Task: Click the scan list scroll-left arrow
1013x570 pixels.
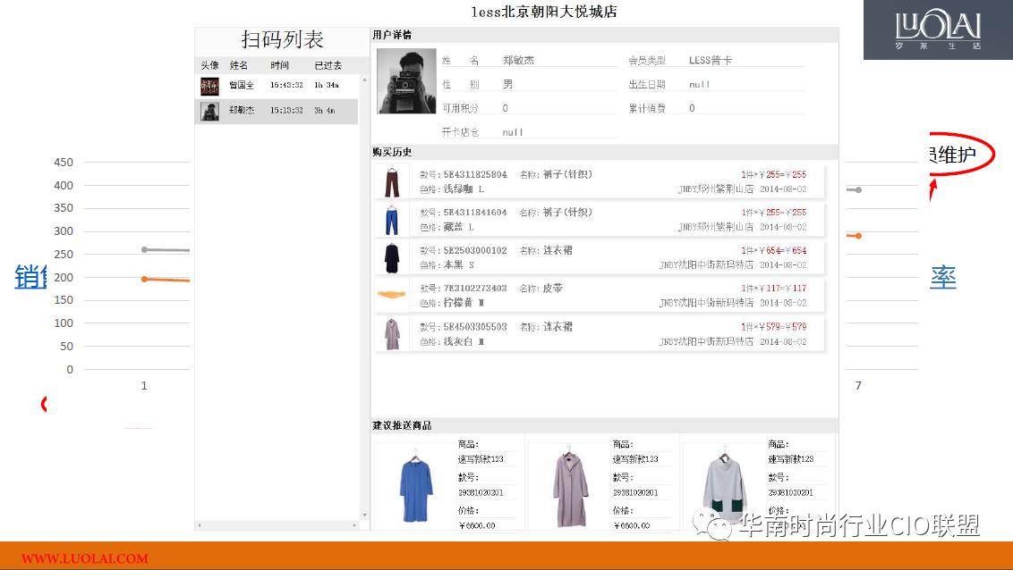Action: (200, 525)
